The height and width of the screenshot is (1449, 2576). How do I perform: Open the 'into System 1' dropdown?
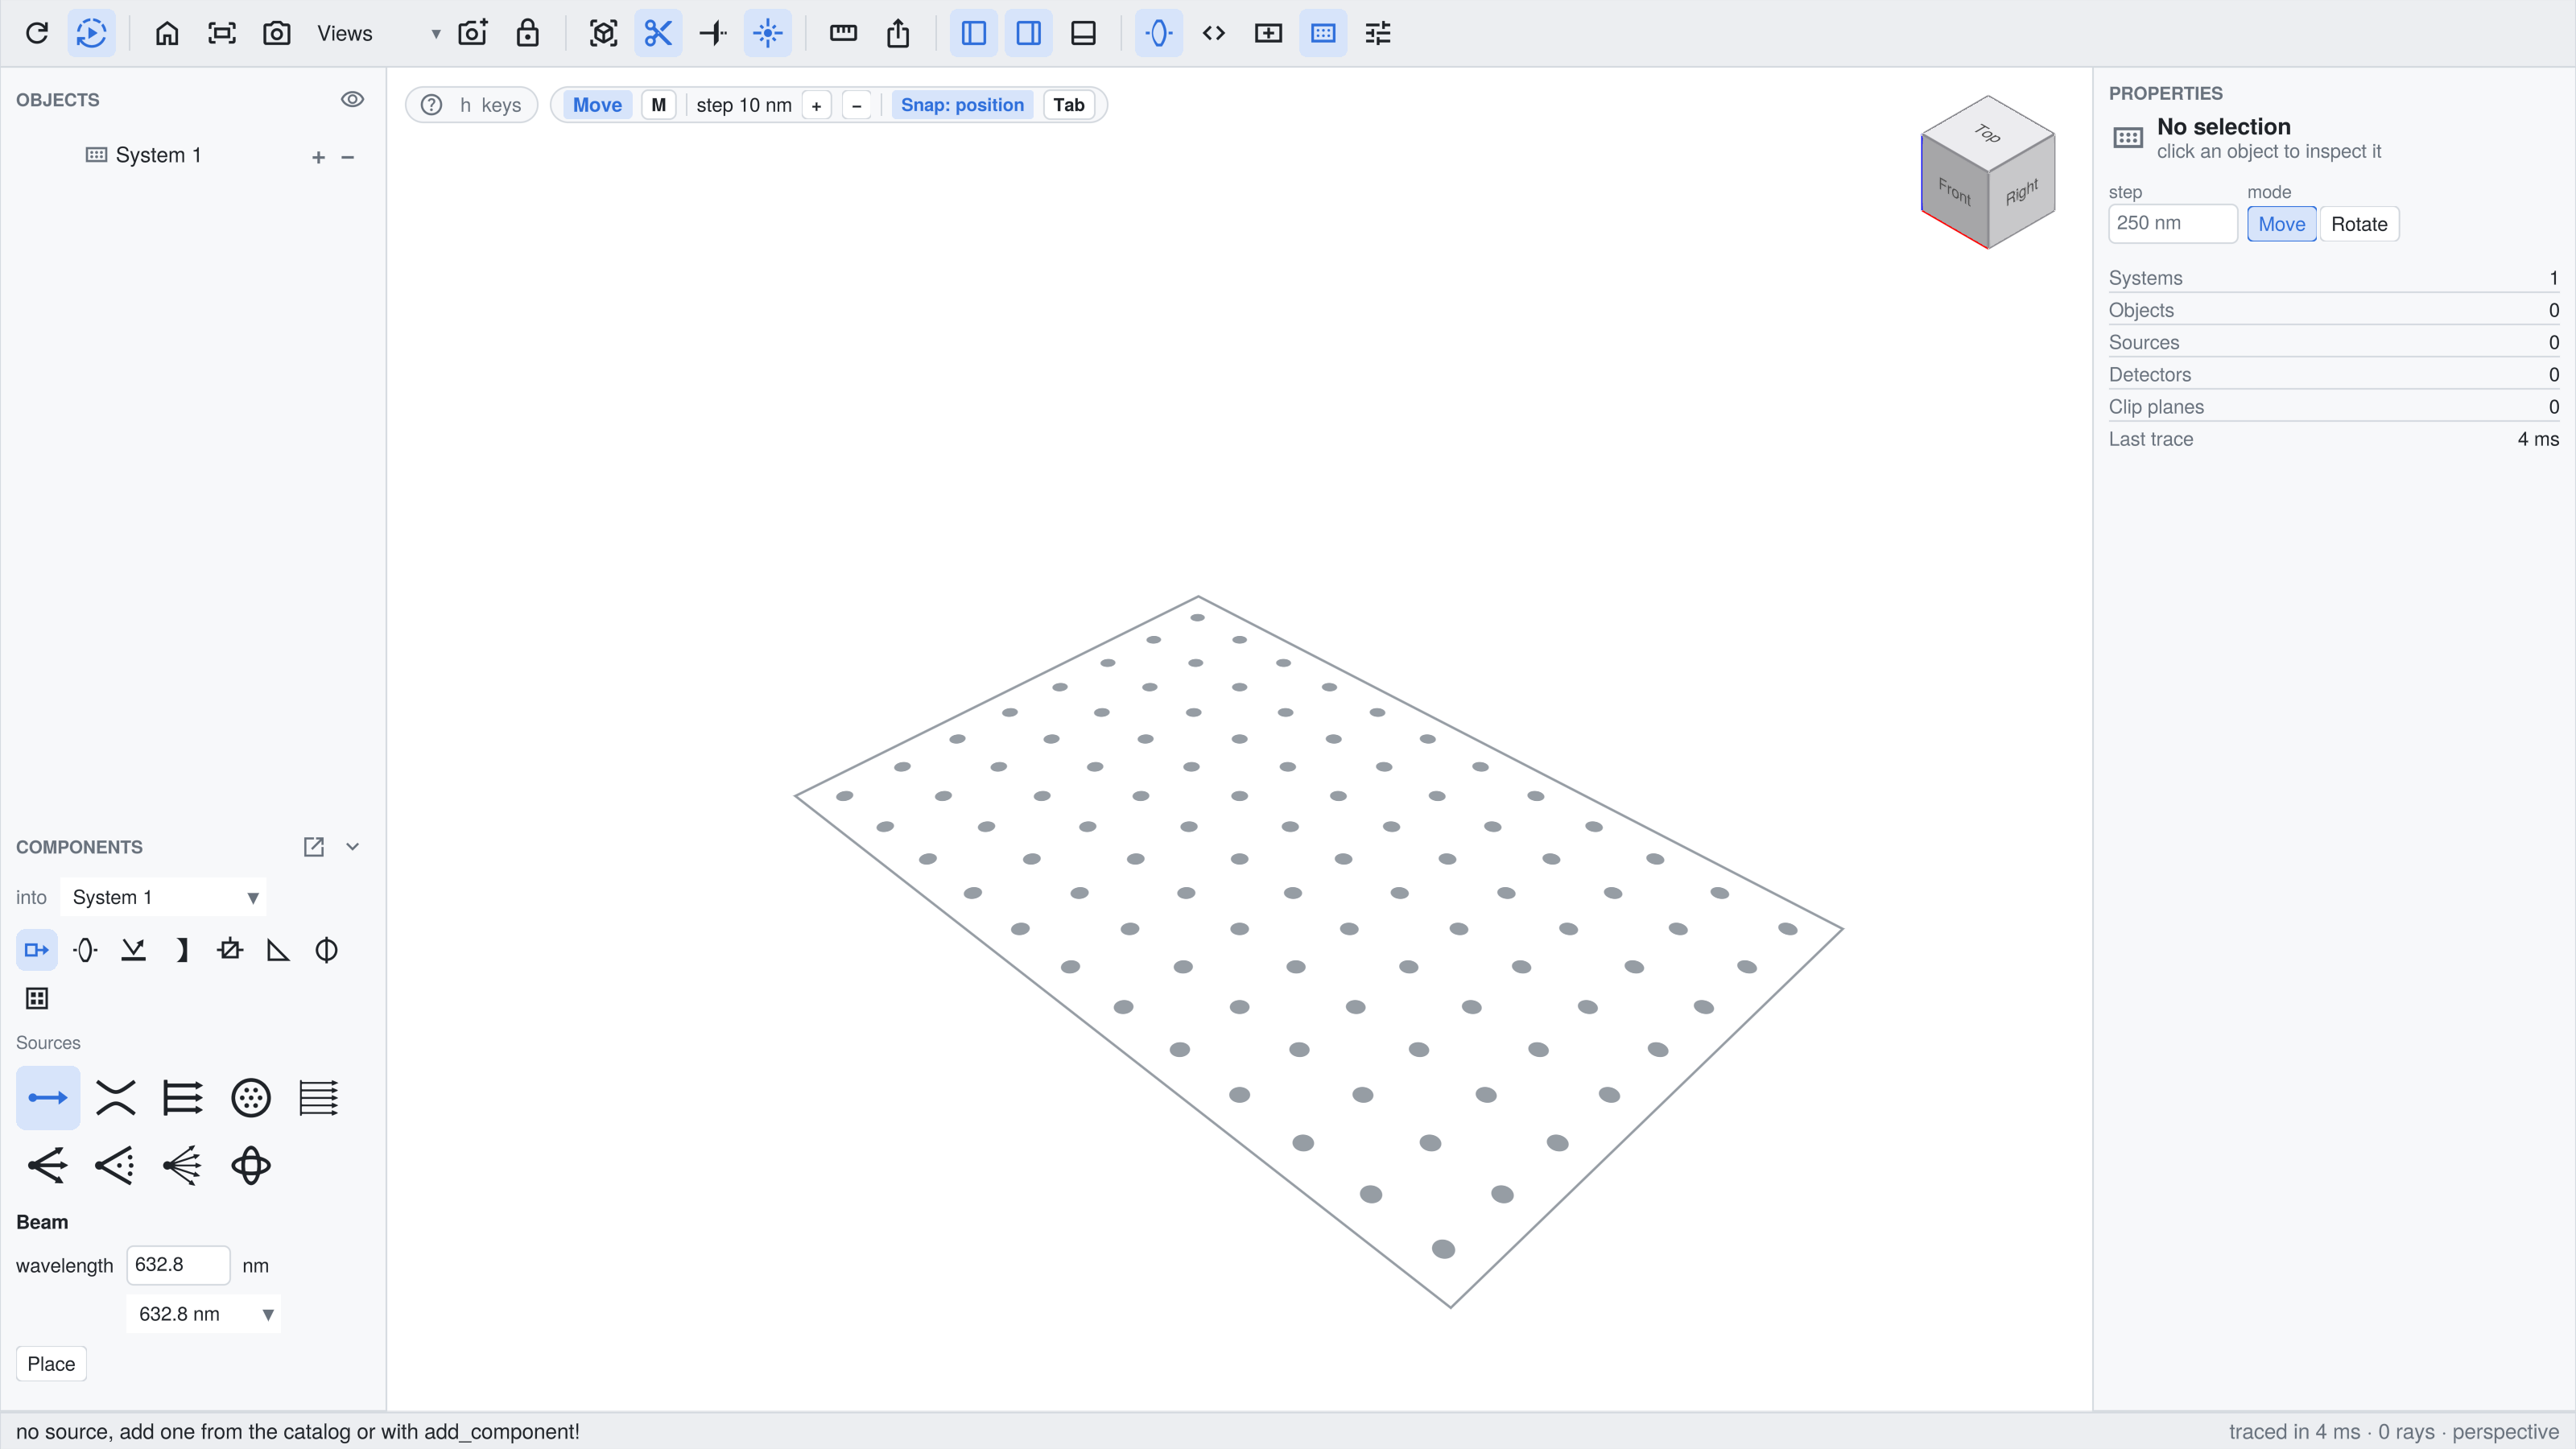click(x=164, y=897)
